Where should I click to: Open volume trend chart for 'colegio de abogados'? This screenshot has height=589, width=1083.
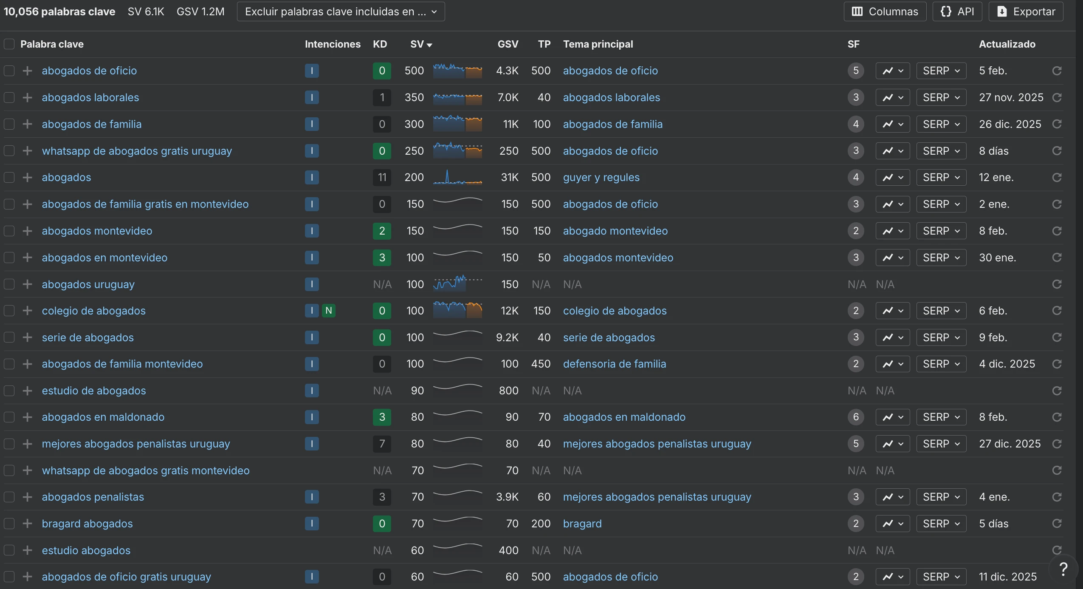pyautogui.click(x=457, y=311)
